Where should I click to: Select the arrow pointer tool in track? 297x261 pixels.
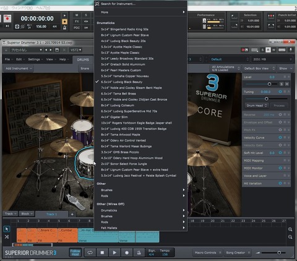(x=7, y=229)
